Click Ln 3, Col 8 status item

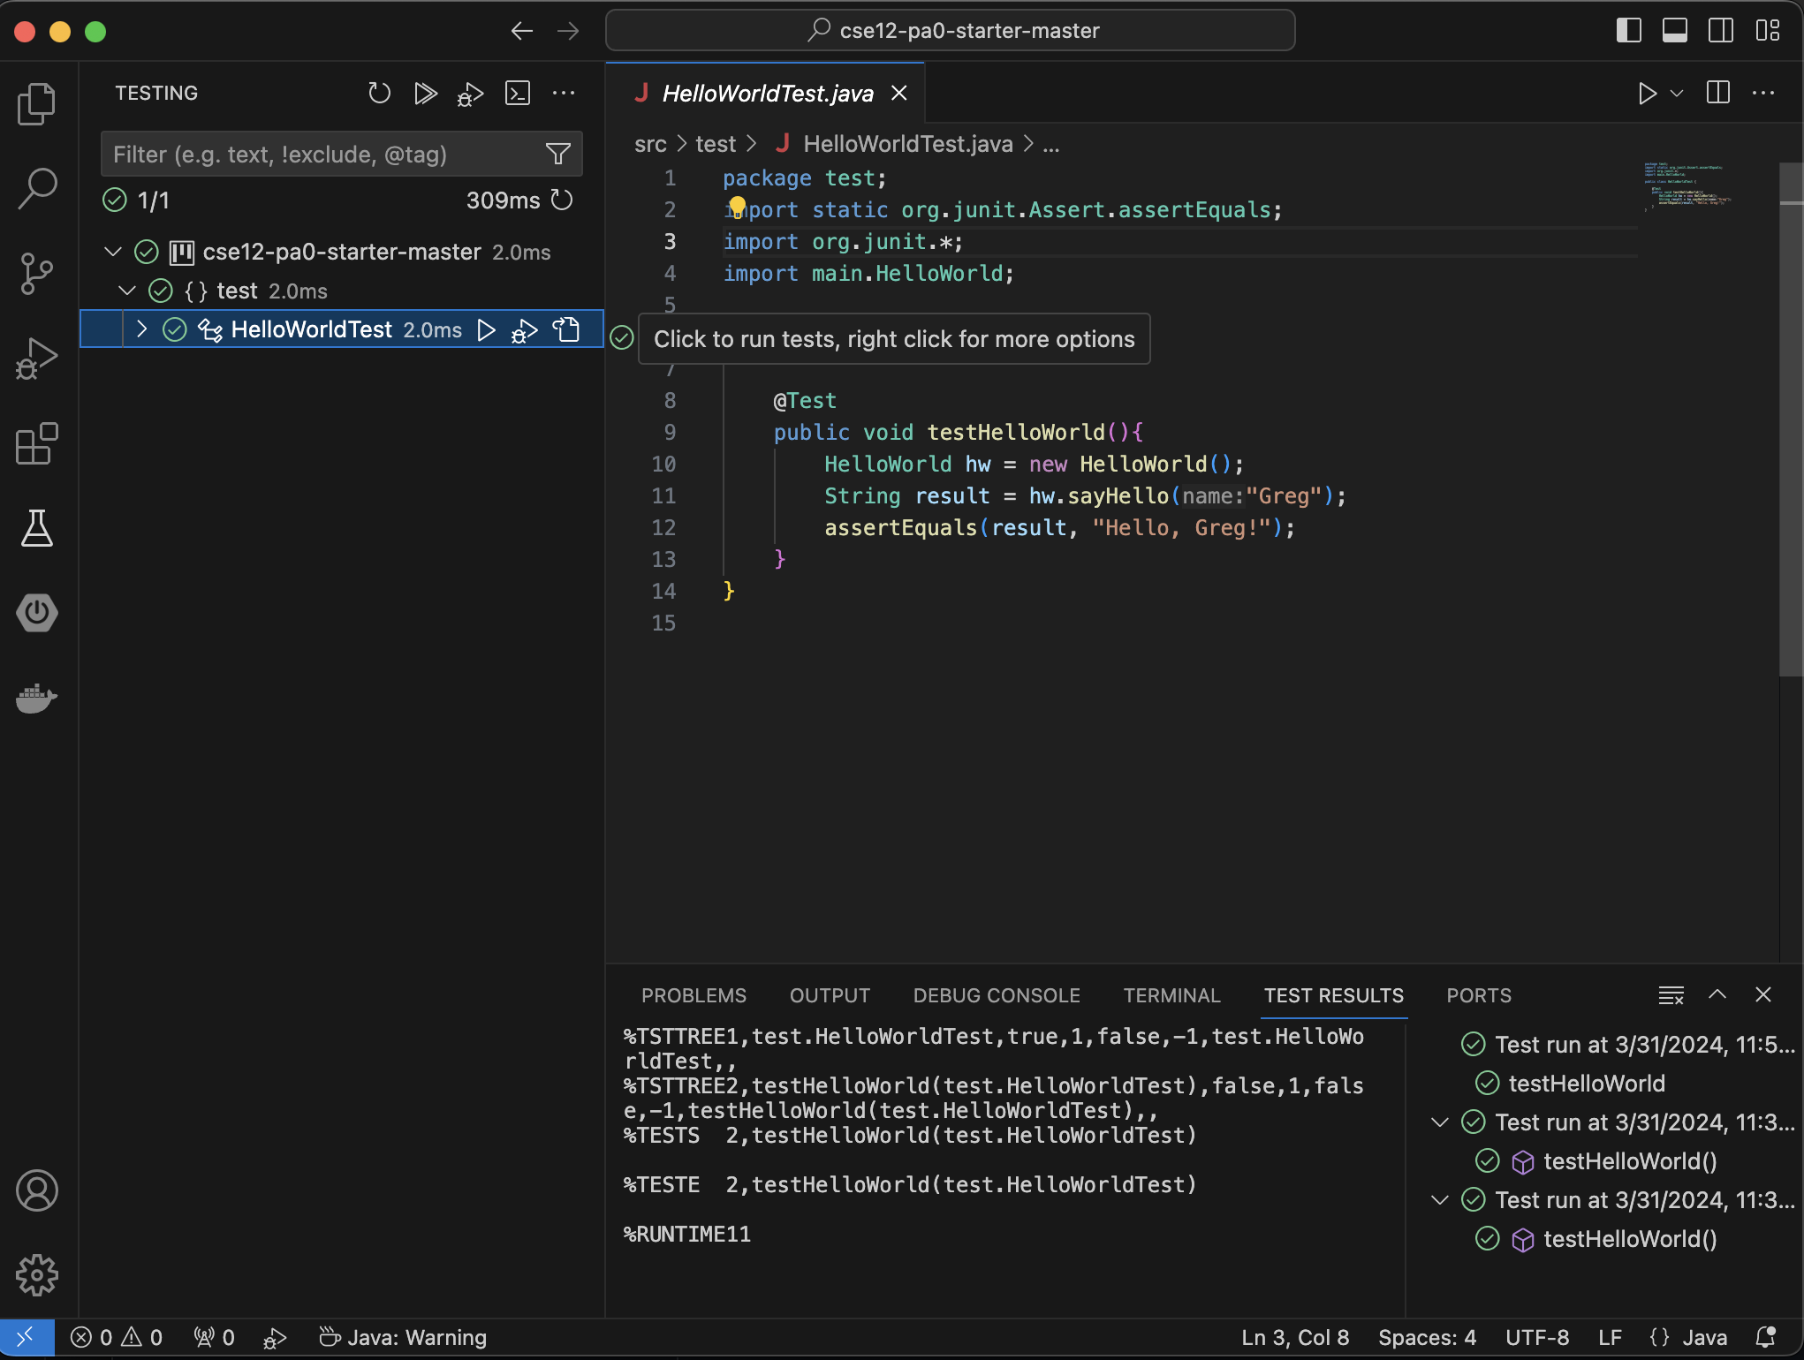click(x=1295, y=1338)
